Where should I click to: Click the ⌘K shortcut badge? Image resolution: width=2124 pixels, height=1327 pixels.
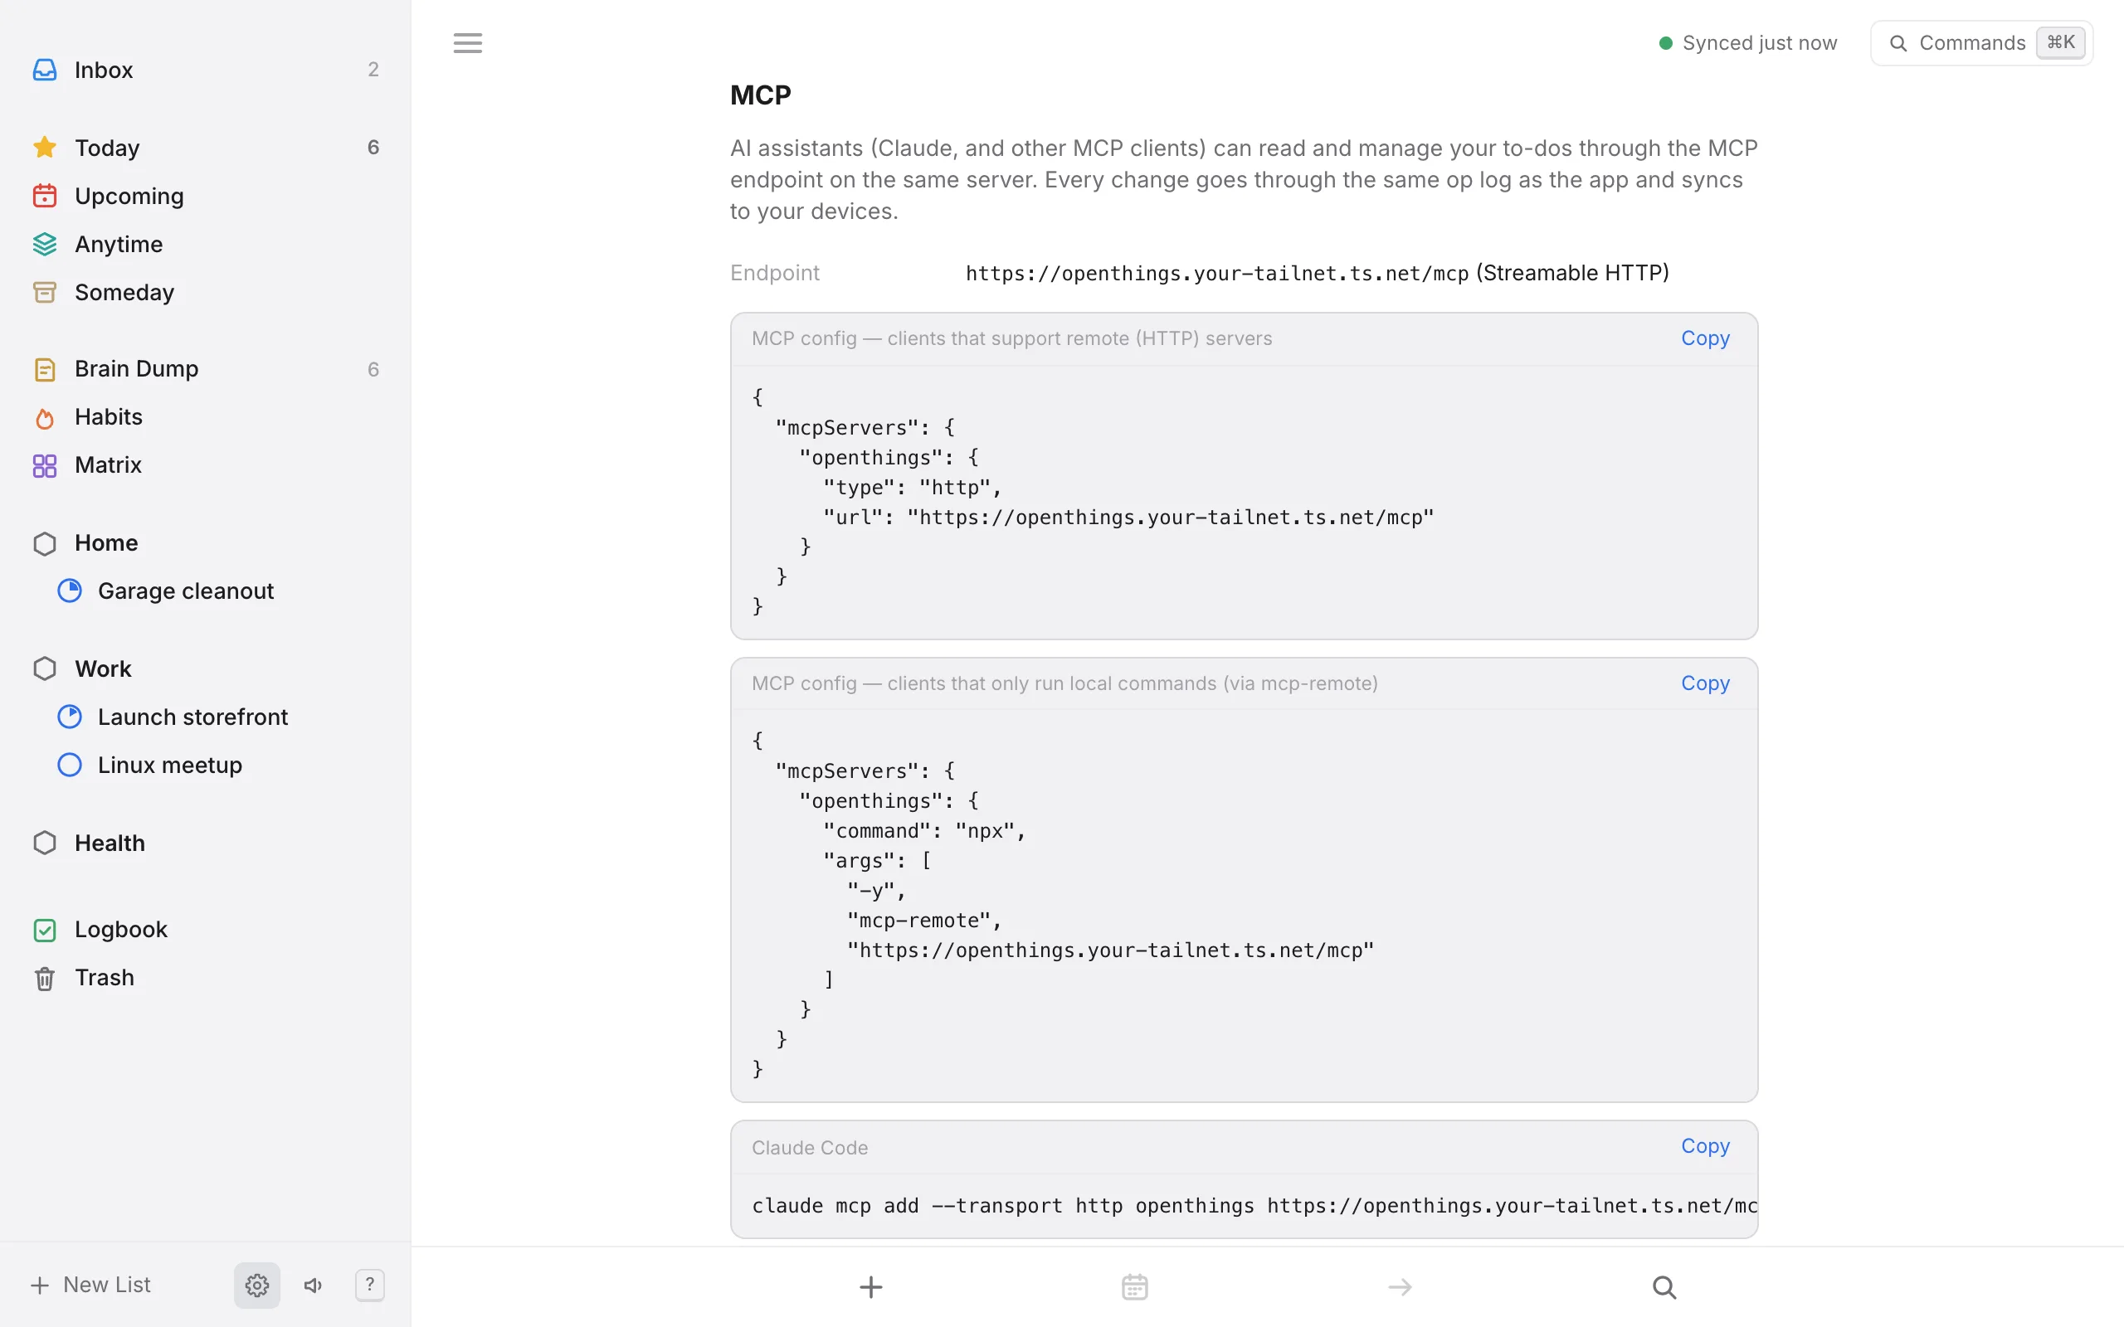(x=2060, y=43)
